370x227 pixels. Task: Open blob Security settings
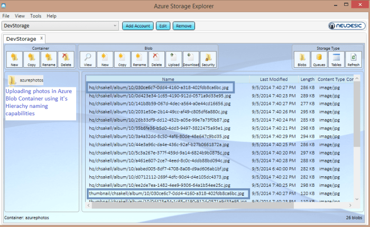point(208,59)
